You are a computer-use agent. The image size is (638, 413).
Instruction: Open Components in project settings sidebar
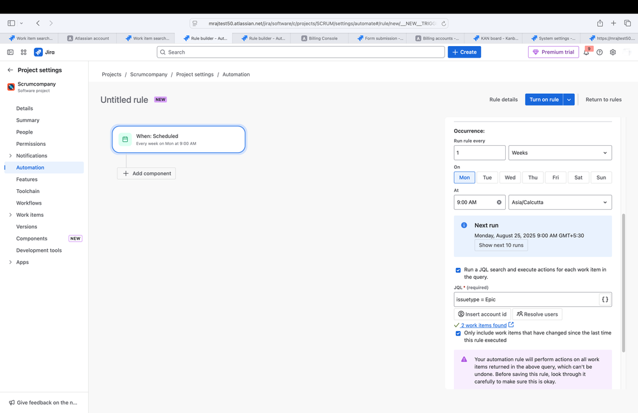(x=32, y=238)
